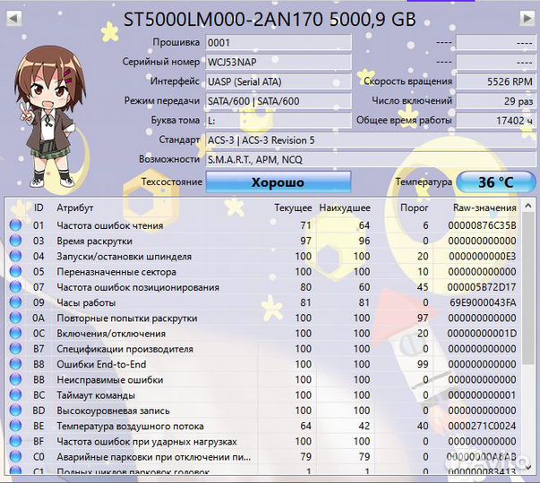The height and width of the screenshot is (483, 540).
Task: Click status icon for Неисправимые ошибки
Action: coord(15,379)
